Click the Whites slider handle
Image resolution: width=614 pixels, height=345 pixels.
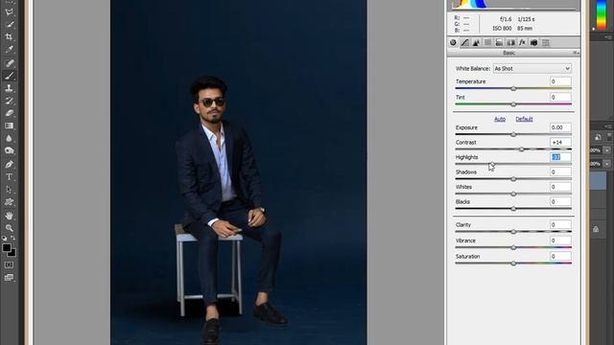coord(513,194)
